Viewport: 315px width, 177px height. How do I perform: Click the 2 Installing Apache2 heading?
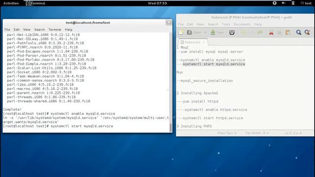[x=197, y=93]
